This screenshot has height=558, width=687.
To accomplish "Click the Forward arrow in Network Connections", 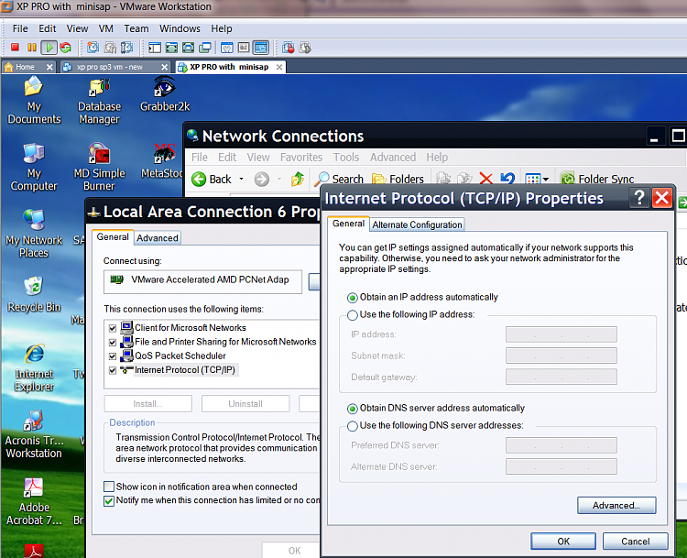I will coord(262,179).
